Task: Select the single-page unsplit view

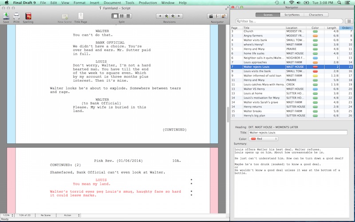Action: [114, 16]
